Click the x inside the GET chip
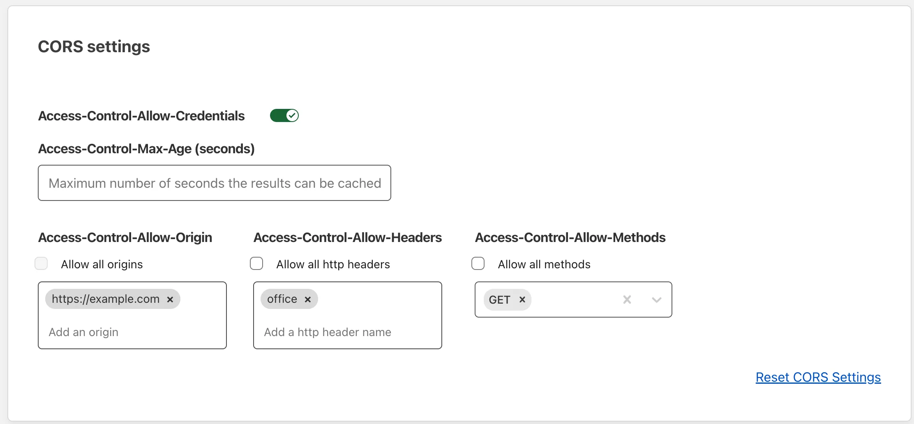The height and width of the screenshot is (424, 914). click(522, 300)
